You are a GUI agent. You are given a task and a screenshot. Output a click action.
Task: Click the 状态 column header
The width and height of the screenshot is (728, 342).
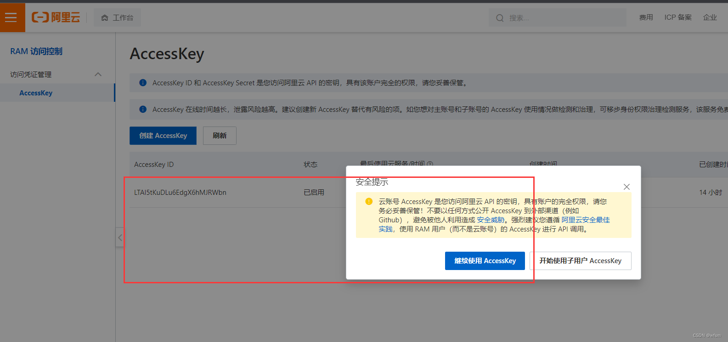[310, 165]
